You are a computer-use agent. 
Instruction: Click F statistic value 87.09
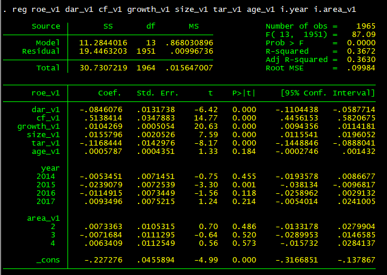[x=364, y=35]
